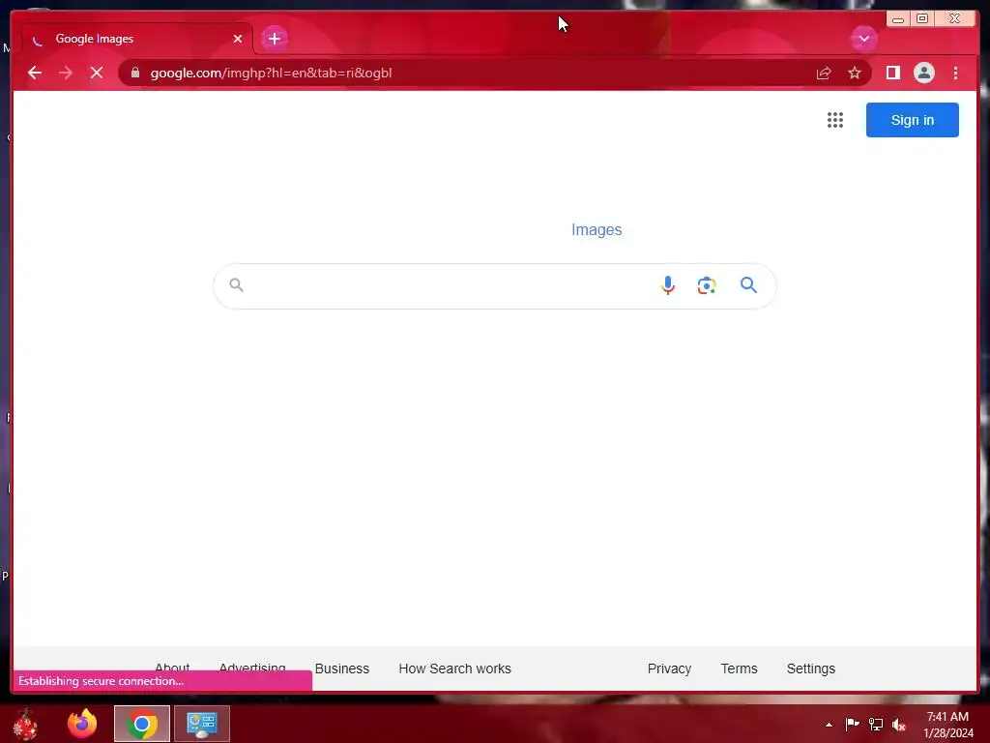This screenshot has height=743, width=990.
Task: Go back with the browser back arrow
Action: point(35,73)
